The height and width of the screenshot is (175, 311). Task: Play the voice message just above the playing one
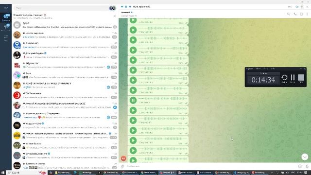133,90
